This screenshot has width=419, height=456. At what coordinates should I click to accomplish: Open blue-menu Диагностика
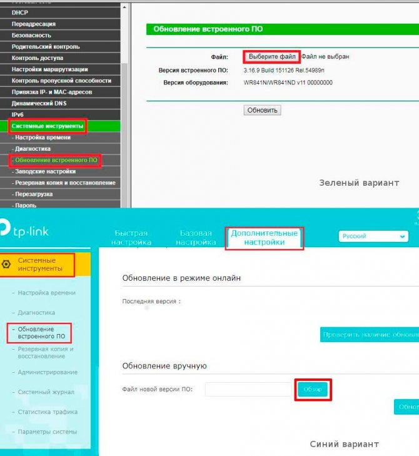pyautogui.click(x=36, y=313)
